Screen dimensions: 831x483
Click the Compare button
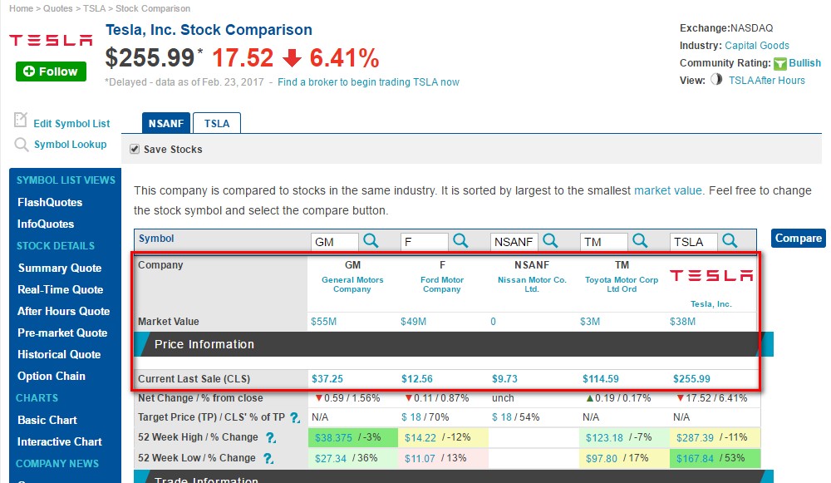click(x=798, y=238)
